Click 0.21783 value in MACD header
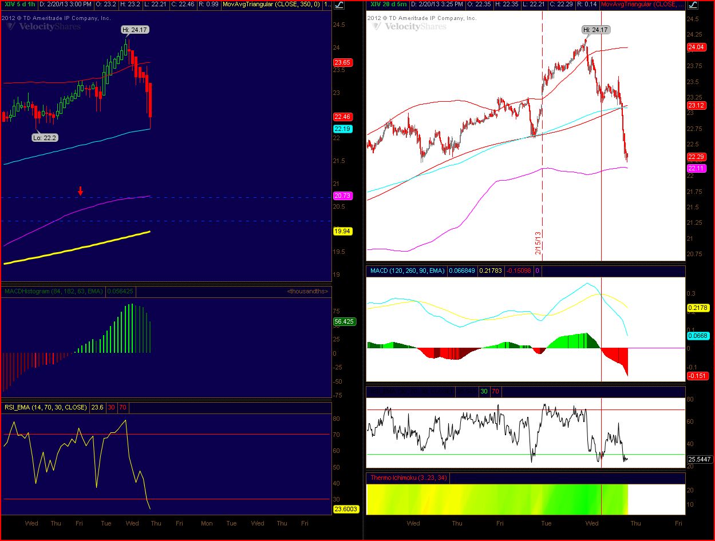The image size is (715, 541). point(490,270)
